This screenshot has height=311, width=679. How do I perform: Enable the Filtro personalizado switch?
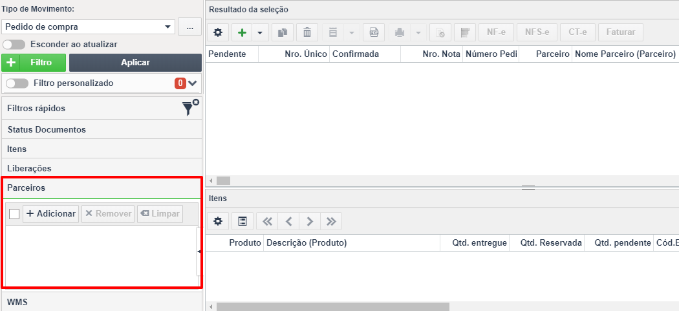17,83
